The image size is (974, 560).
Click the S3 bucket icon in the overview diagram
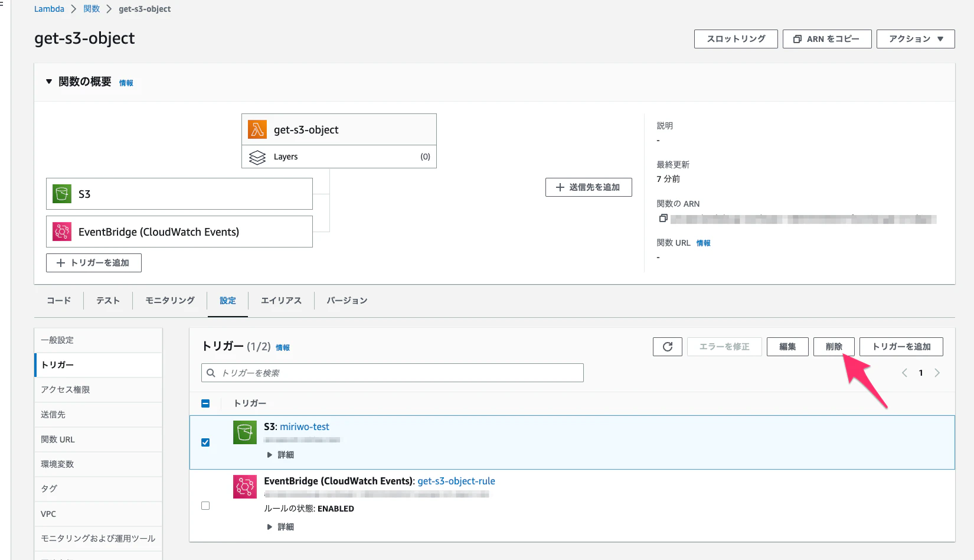tap(62, 194)
